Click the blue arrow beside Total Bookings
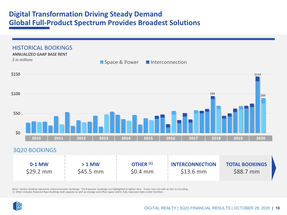The width and height of the screenshot is (287, 215). [274, 168]
